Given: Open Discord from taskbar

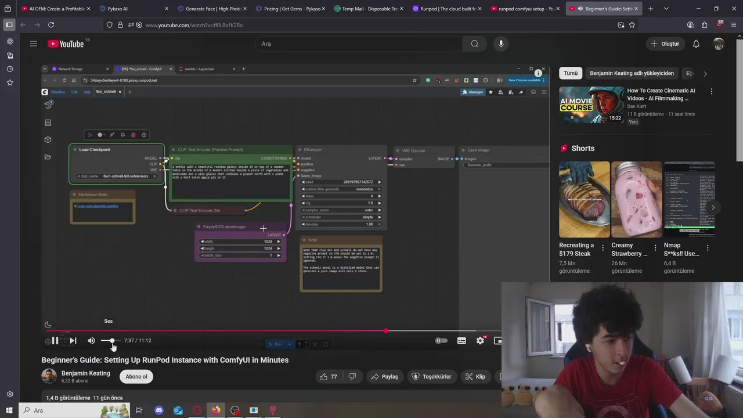Looking at the screenshot, I should [159, 410].
